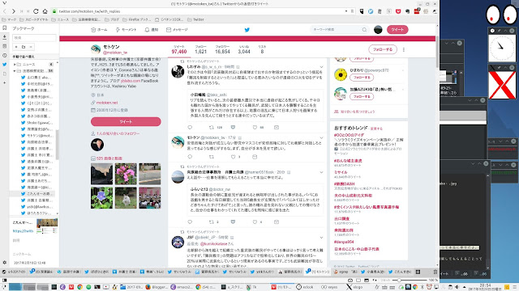The width and height of the screenshot is (519, 291).
Task: Open browser settings gear at panel bottom
Action: (4, 262)
